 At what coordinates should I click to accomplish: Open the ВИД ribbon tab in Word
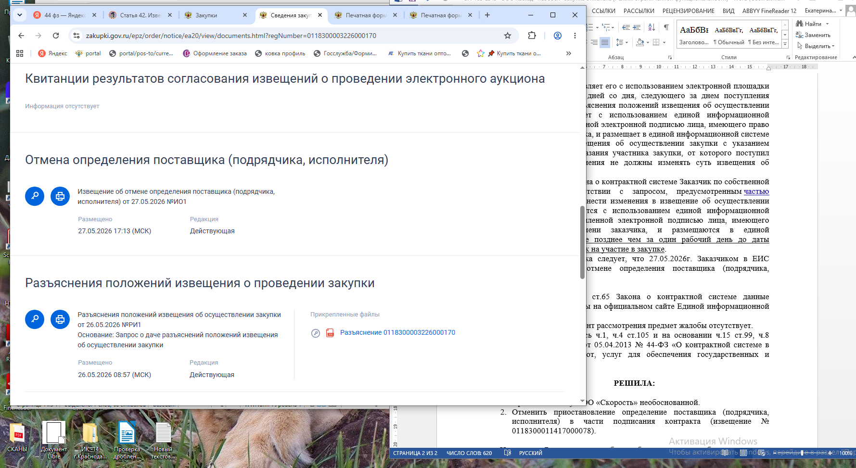[x=728, y=11]
